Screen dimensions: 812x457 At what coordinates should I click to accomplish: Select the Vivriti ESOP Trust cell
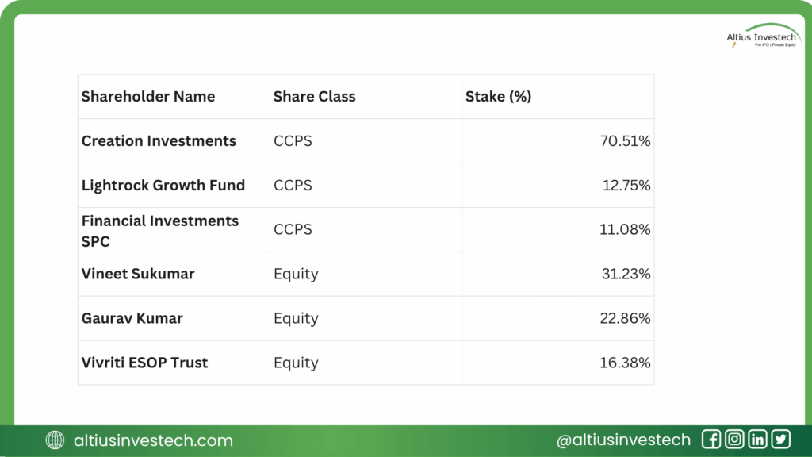pos(145,363)
